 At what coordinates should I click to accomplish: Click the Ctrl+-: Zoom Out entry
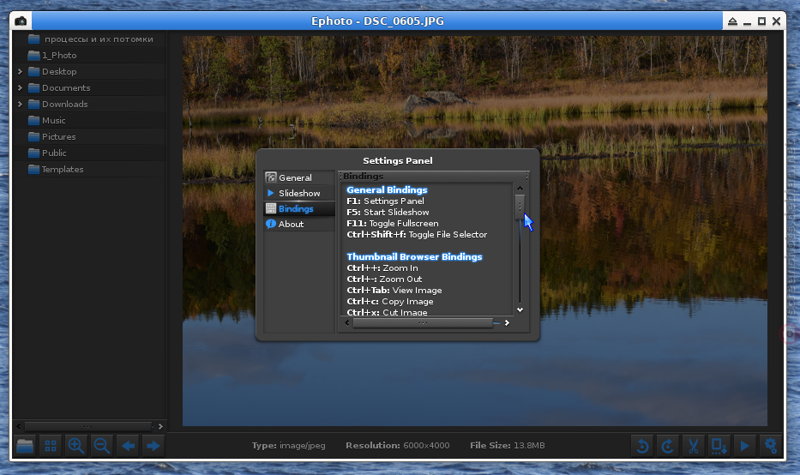tap(384, 279)
